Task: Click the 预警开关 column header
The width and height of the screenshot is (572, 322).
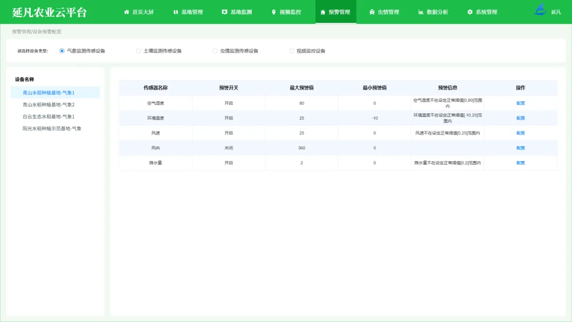Action: 229,87
